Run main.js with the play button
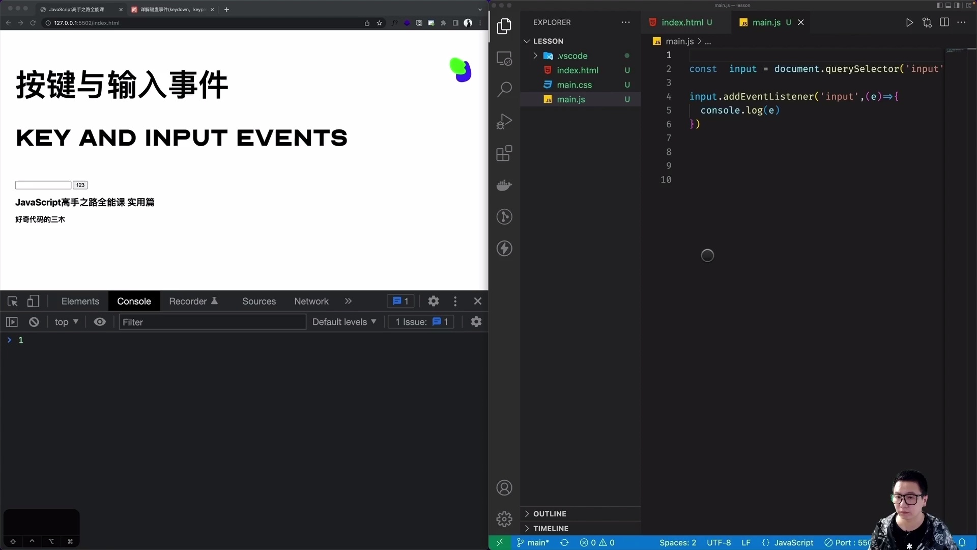The image size is (977, 550). 910,22
